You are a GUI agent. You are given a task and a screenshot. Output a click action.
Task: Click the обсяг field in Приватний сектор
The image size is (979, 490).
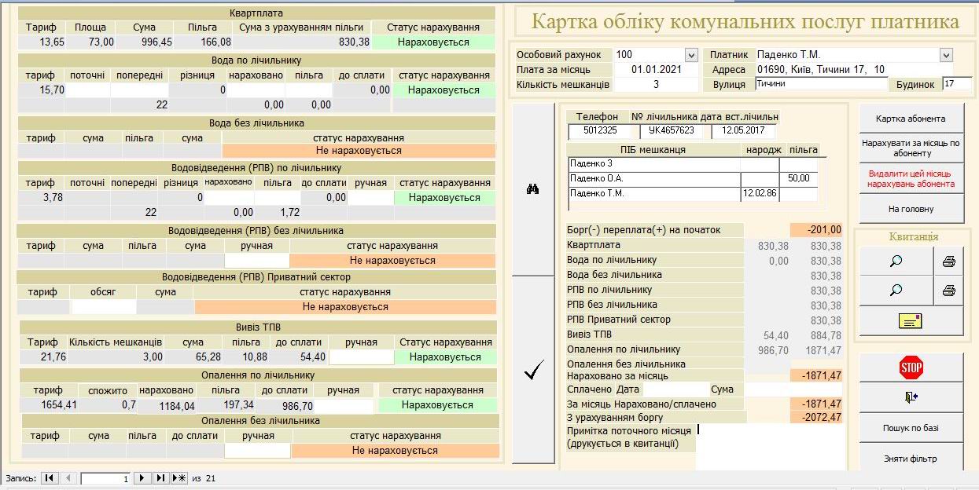coord(103,307)
